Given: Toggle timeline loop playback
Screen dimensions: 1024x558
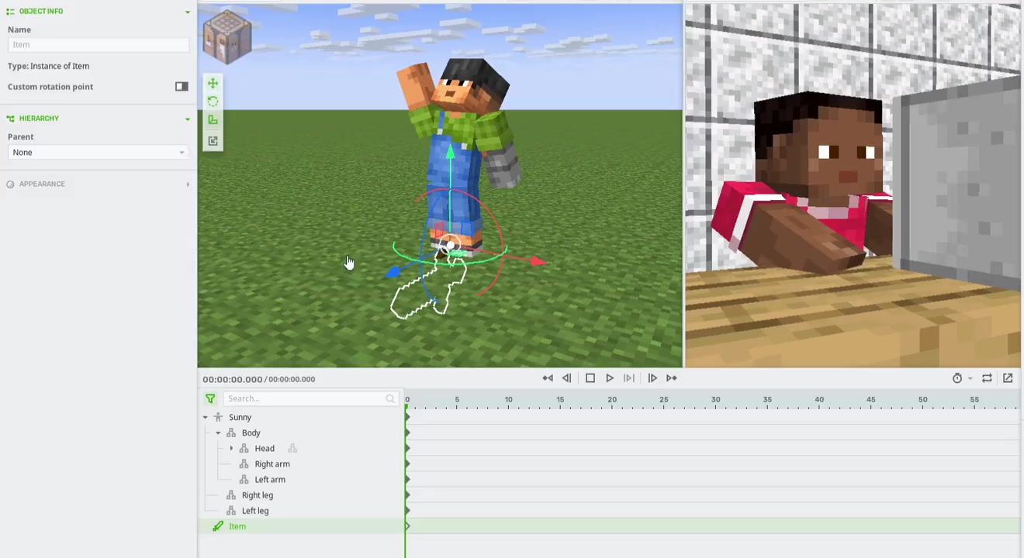Looking at the screenshot, I should point(987,378).
